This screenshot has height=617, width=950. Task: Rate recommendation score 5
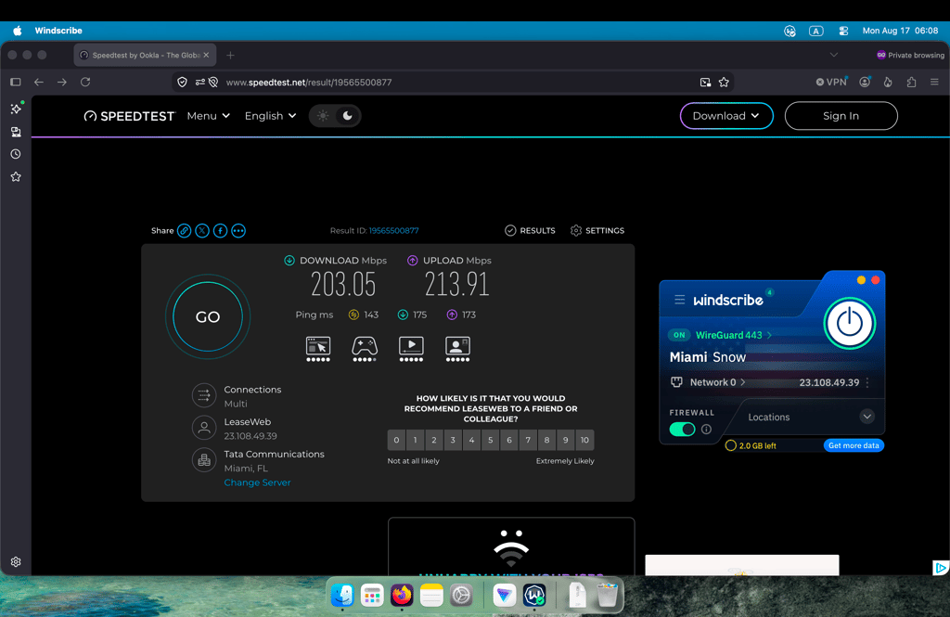(x=490, y=440)
